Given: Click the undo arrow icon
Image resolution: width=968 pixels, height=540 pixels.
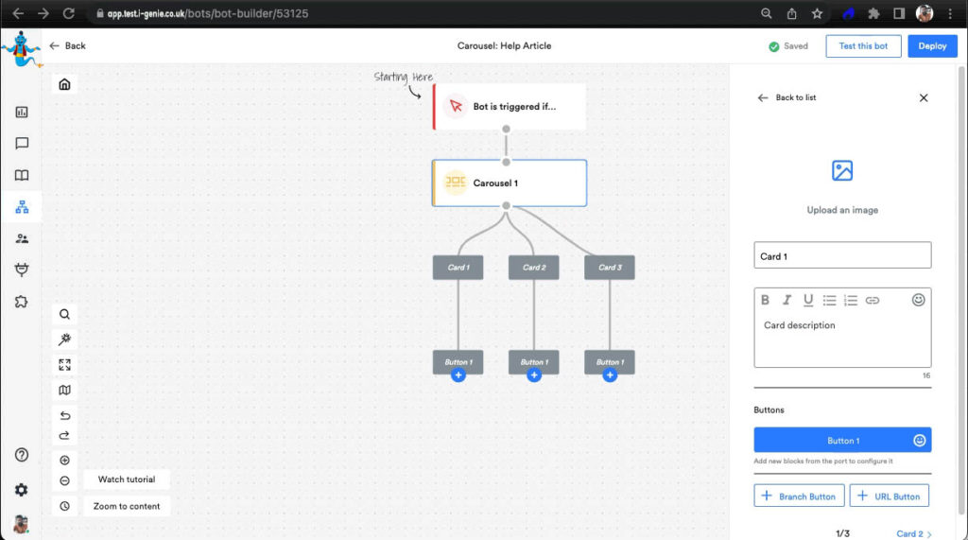Looking at the screenshot, I should pyautogui.click(x=64, y=415).
